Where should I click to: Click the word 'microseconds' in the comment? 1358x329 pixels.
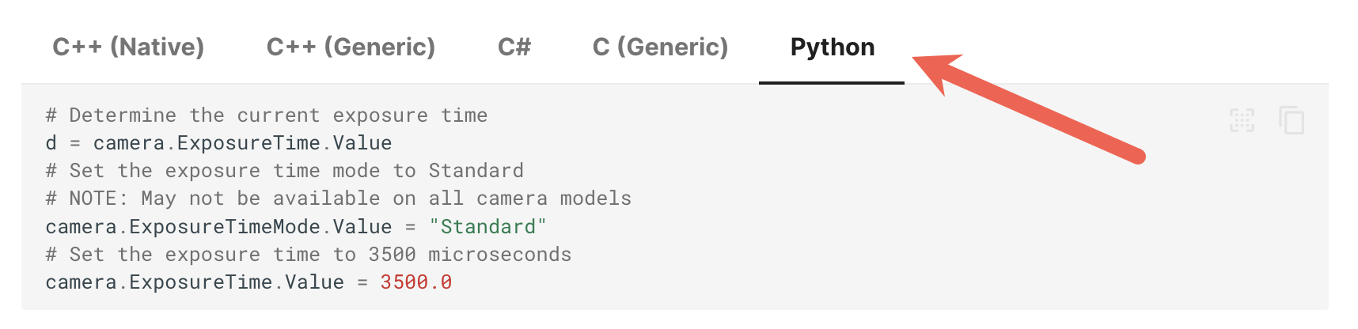(x=499, y=255)
